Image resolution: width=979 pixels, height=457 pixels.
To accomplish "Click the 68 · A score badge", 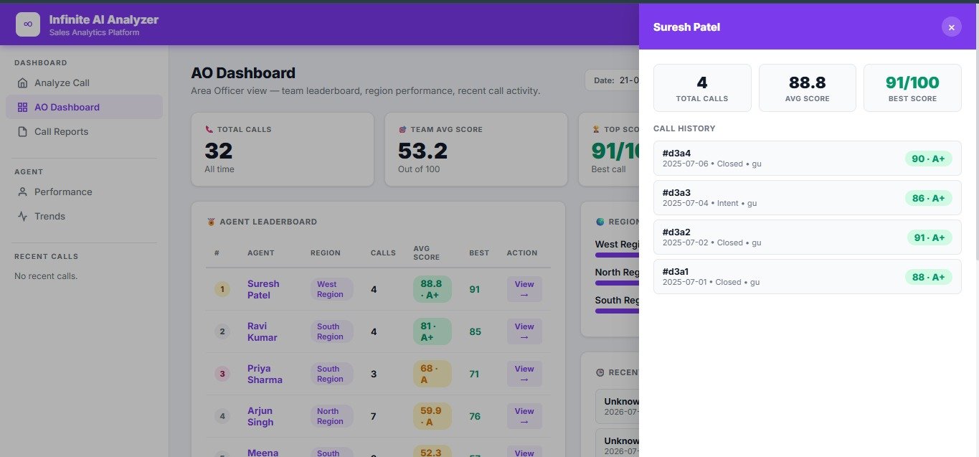I will pos(432,374).
